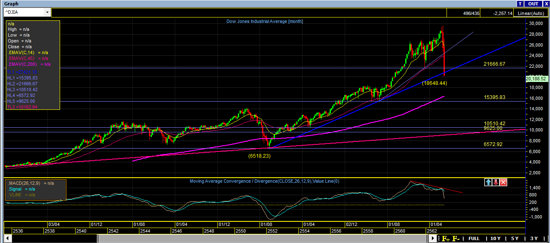This screenshot has height=243, width=550.
Task: Select HL2 =21666.67 legend line
Action: (x=23, y=84)
